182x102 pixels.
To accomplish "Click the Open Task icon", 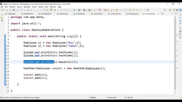I will (108, 10).
